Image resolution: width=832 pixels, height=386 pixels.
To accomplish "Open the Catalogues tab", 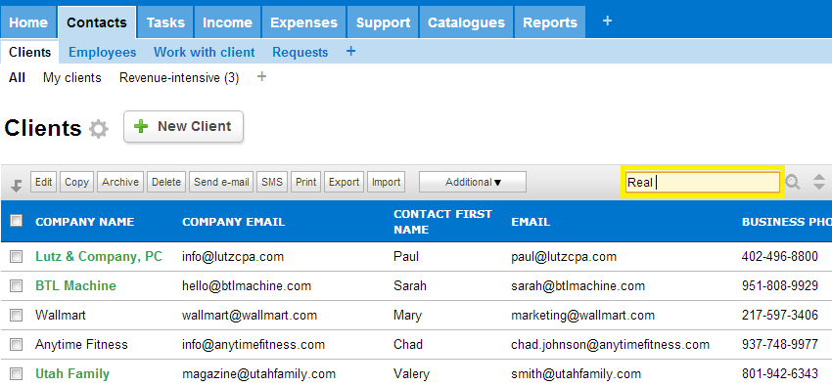I will (x=466, y=22).
